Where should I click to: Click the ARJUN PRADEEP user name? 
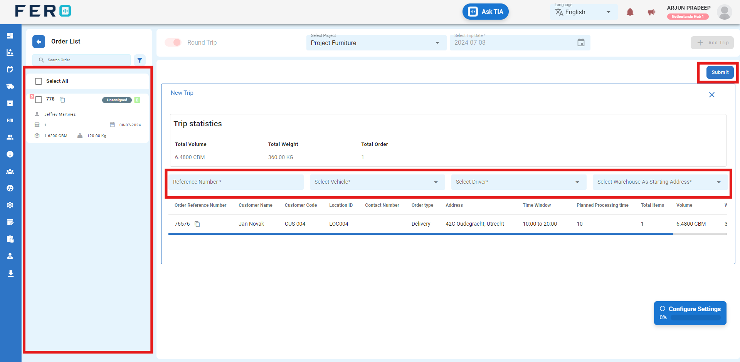click(689, 8)
